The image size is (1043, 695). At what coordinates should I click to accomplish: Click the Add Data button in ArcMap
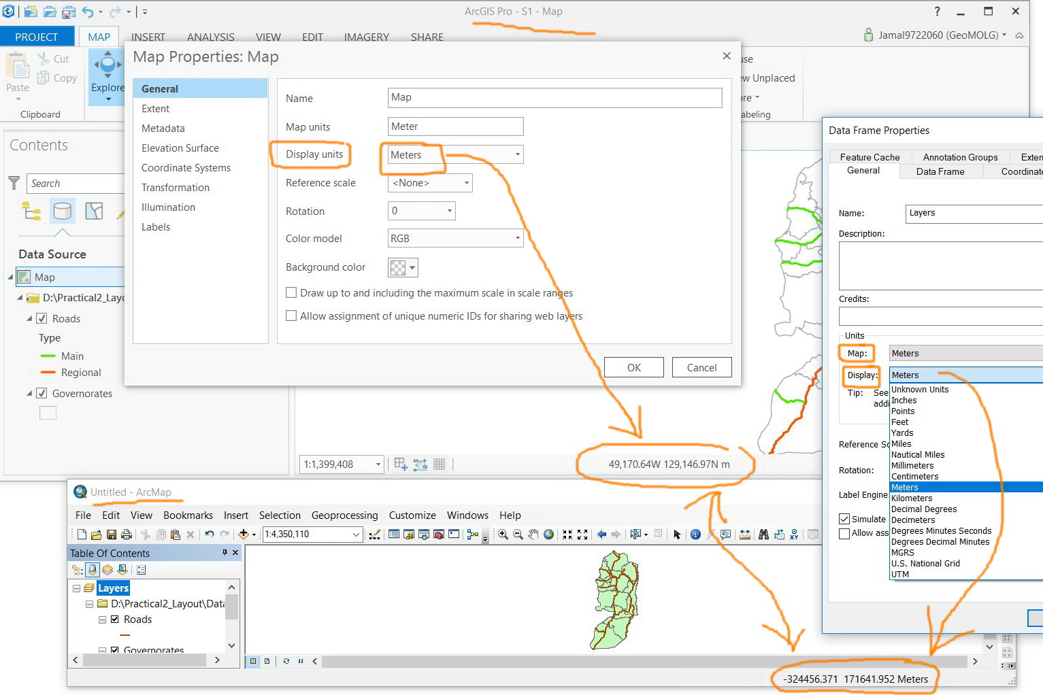point(243,535)
